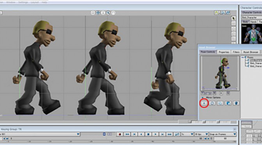Image resolution: width=262 pixels, height=145 pixels.
Task: Open the Snap on Frames dropdown
Action: tap(223, 134)
